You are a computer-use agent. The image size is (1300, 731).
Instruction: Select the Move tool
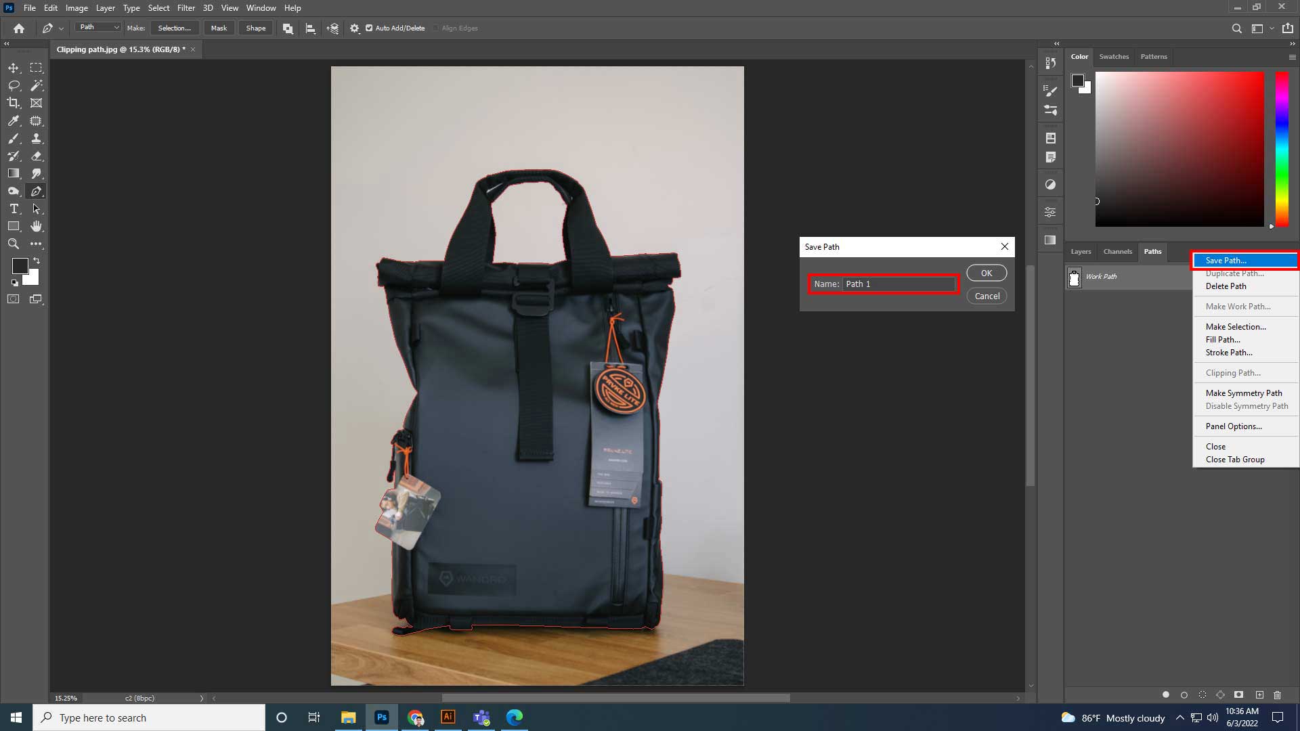(13, 68)
